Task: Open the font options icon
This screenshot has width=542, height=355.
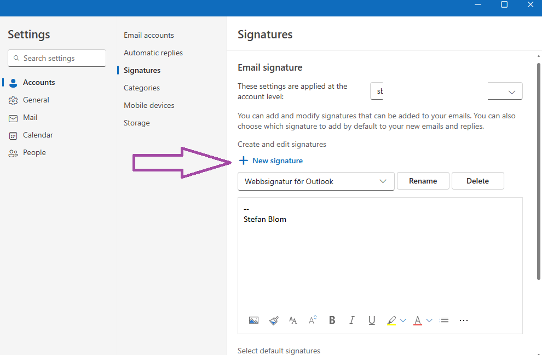Action: pyautogui.click(x=293, y=320)
